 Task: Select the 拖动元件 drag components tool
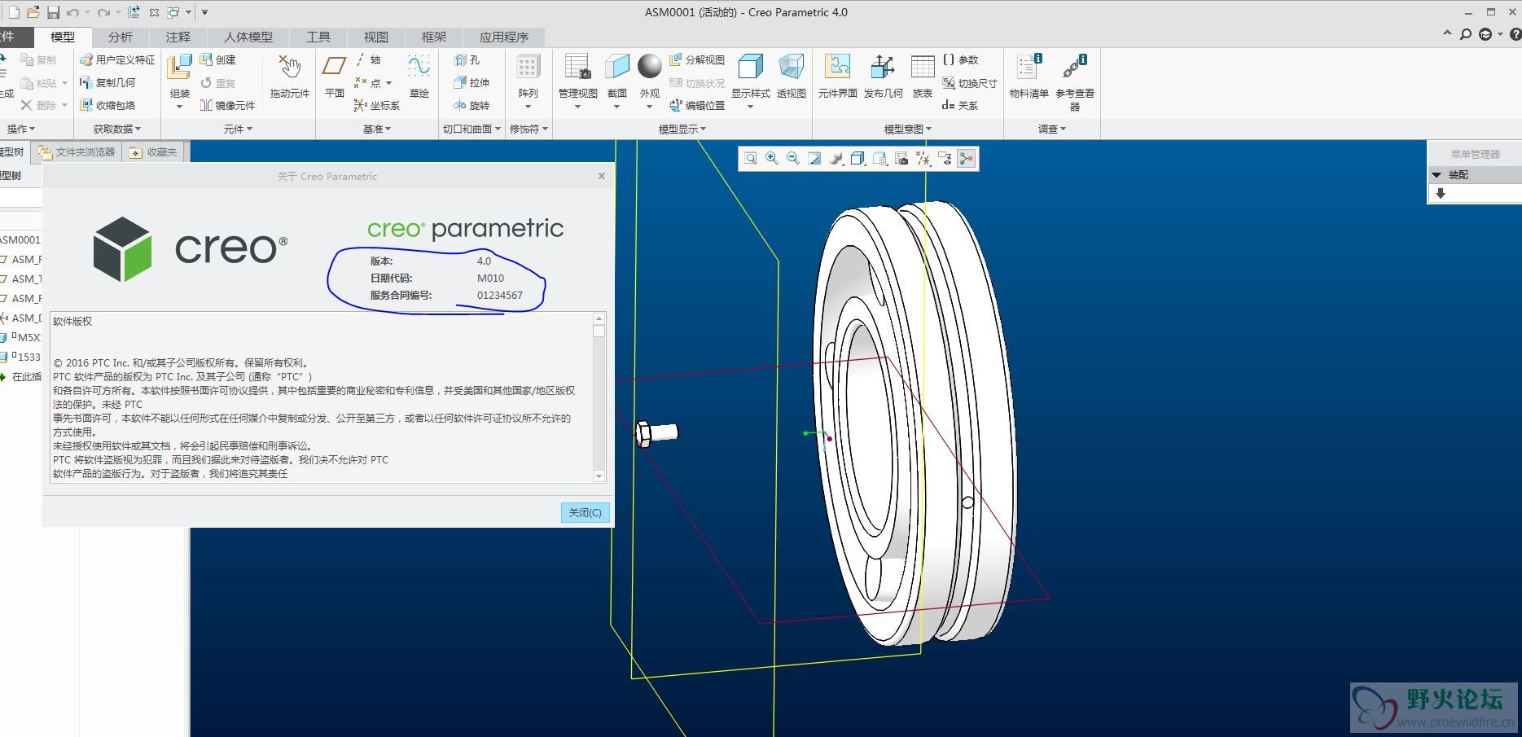pos(289,69)
